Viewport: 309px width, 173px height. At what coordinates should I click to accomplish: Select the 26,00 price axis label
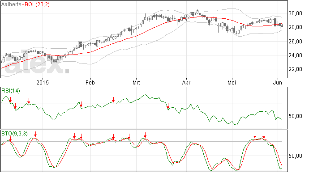point(295,41)
